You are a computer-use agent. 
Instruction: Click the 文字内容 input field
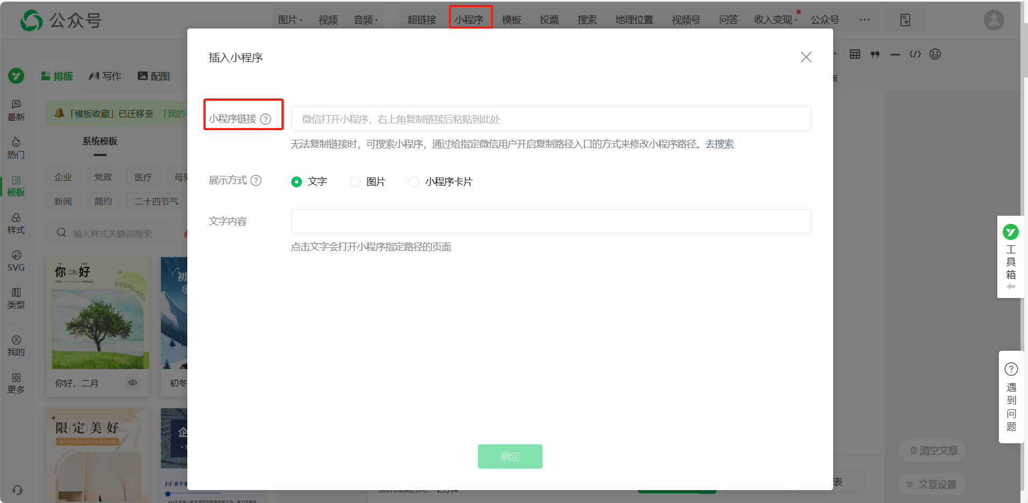[x=551, y=221]
